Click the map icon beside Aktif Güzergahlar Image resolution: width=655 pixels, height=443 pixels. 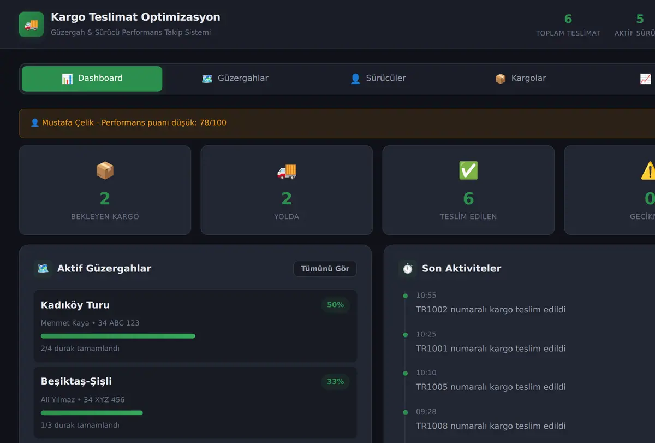coord(43,269)
